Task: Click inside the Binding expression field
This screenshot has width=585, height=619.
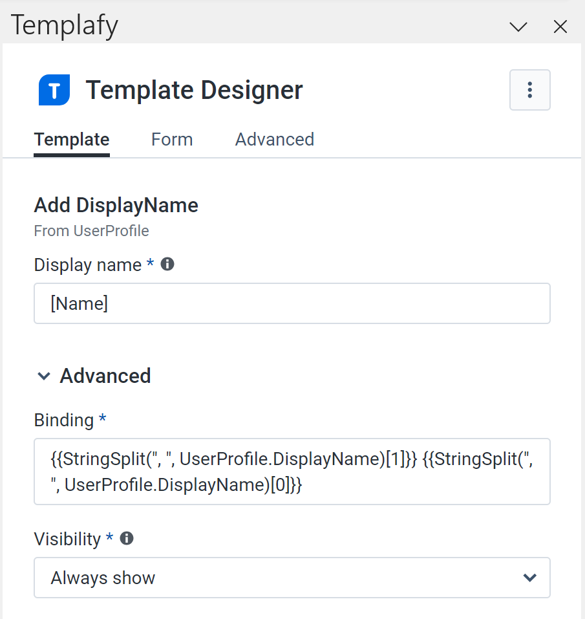Action: point(292,472)
